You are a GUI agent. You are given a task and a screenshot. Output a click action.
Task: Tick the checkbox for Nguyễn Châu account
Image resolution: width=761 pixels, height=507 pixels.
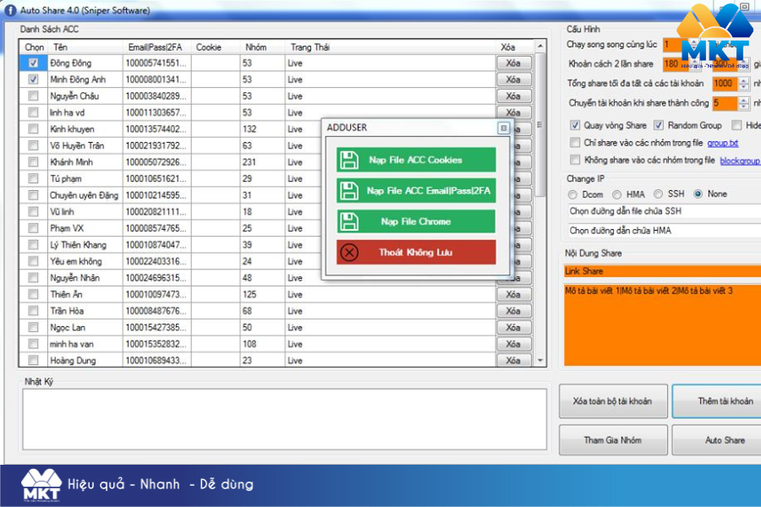click(x=33, y=96)
